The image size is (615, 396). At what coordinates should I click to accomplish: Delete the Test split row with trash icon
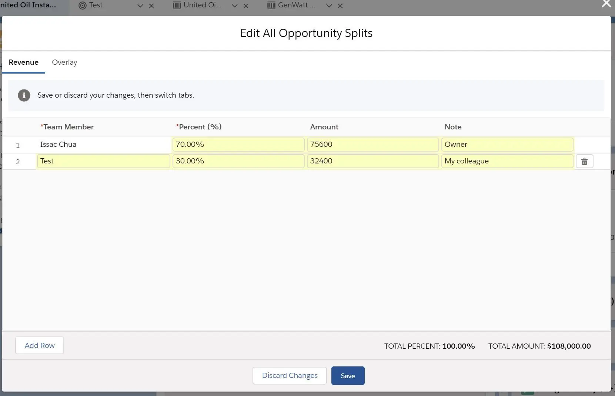coord(584,162)
